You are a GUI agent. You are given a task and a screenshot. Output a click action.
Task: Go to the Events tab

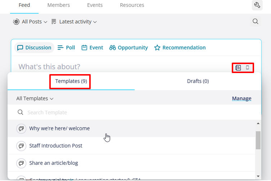pyautogui.click(x=95, y=5)
